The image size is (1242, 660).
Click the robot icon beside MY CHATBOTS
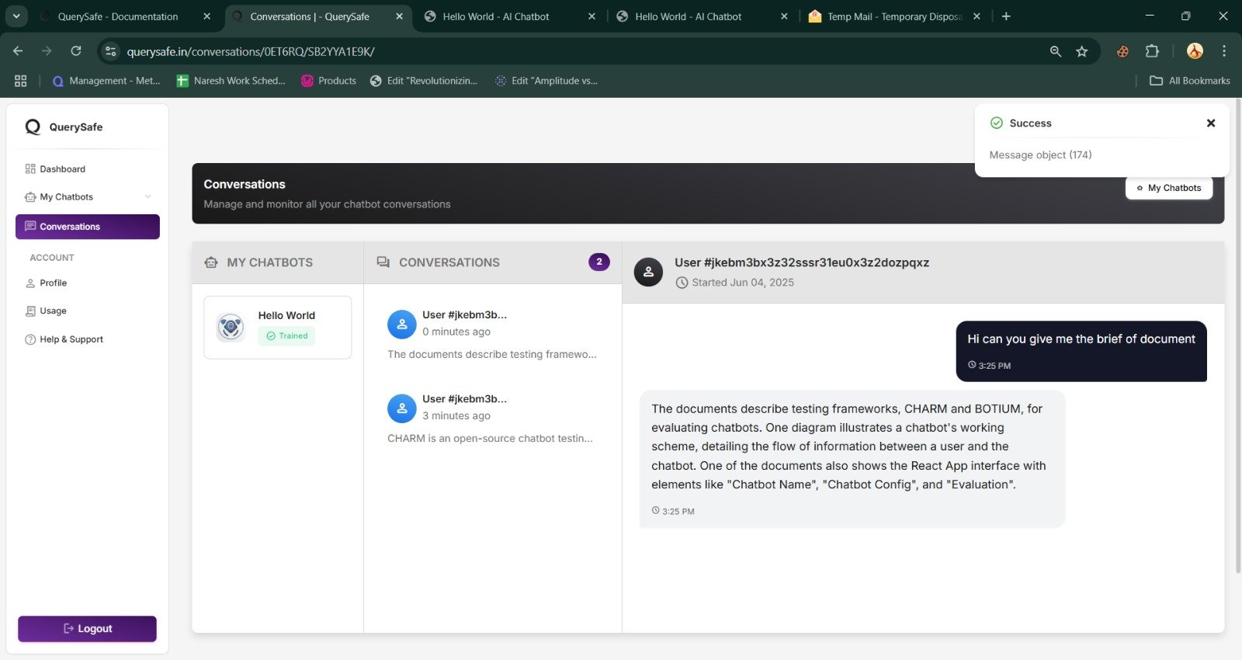pos(210,262)
